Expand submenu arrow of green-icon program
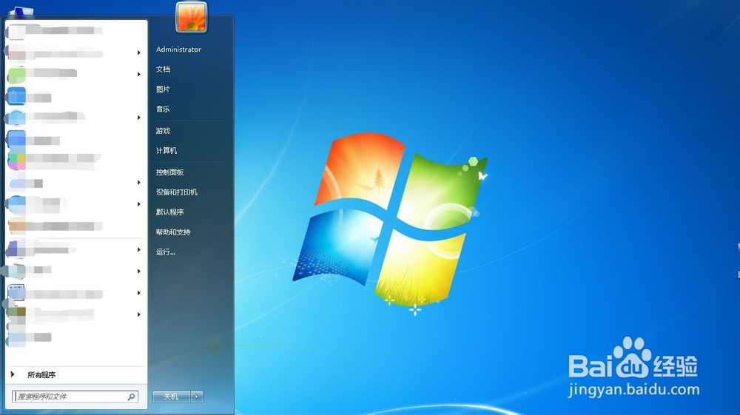Viewport: 740px width, 415px height. tap(139, 74)
